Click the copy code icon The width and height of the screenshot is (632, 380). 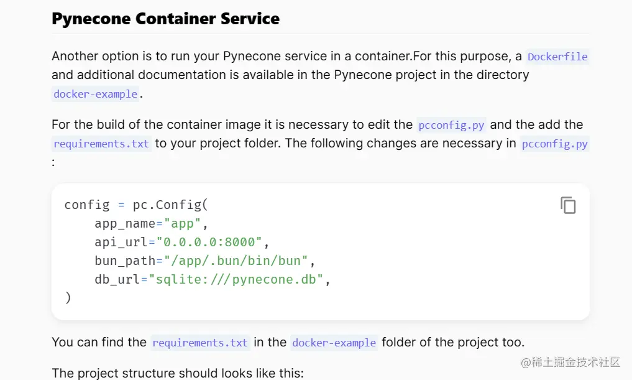pyautogui.click(x=568, y=205)
